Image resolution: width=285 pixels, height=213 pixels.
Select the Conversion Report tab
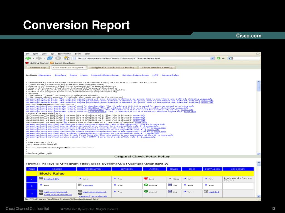pyautogui.click(x=68, y=68)
